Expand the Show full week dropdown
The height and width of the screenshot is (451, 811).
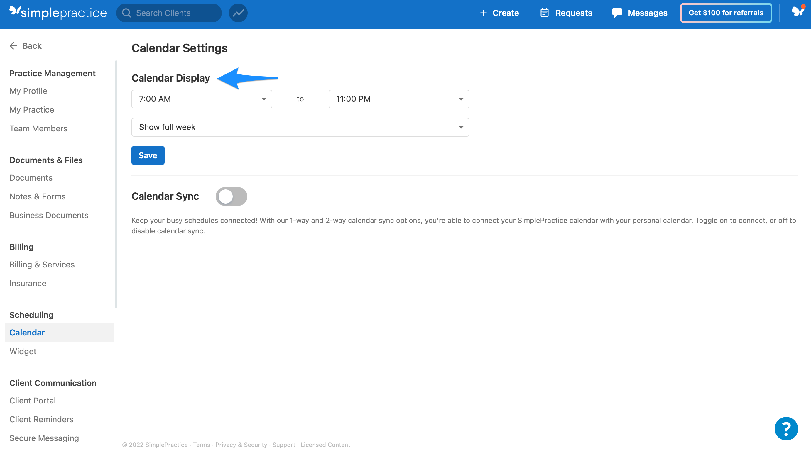300,127
